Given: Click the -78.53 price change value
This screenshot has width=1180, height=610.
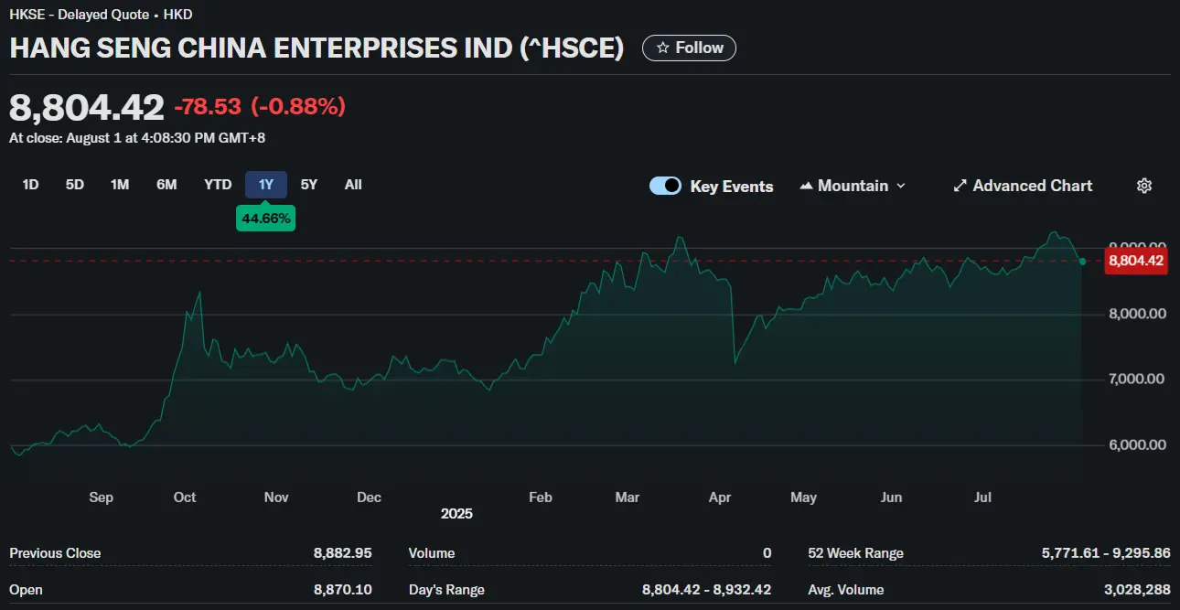Looking at the screenshot, I should point(208,107).
